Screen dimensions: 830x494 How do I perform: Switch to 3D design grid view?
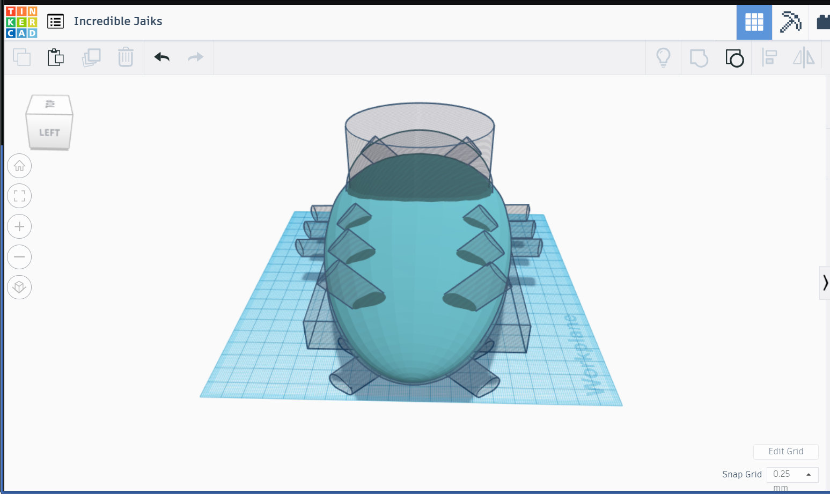pyautogui.click(x=754, y=22)
